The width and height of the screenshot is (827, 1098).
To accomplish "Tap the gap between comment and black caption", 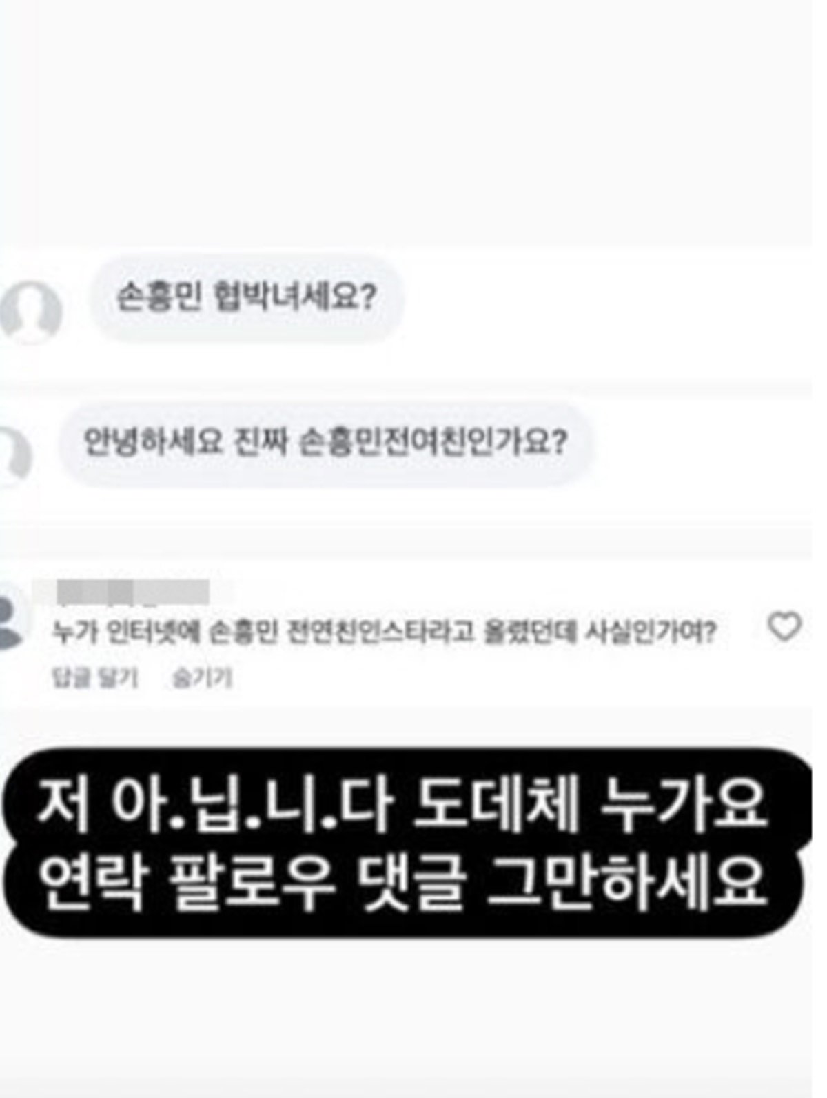I will 413,726.
